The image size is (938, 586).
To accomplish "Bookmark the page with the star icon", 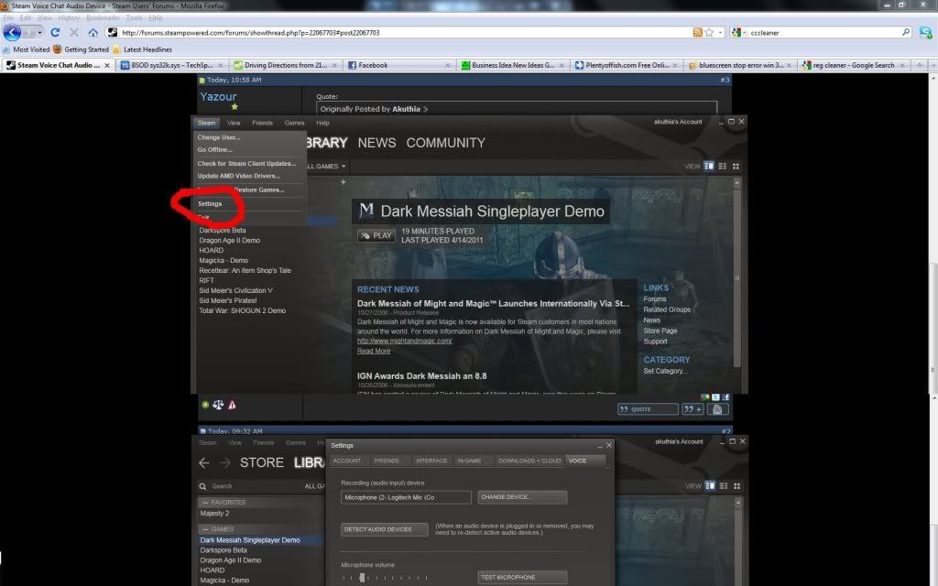I will 710,32.
